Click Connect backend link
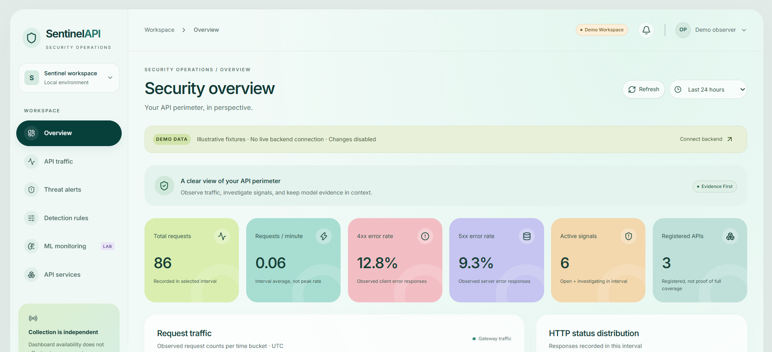Image resolution: width=772 pixels, height=352 pixels. (x=706, y=139)
